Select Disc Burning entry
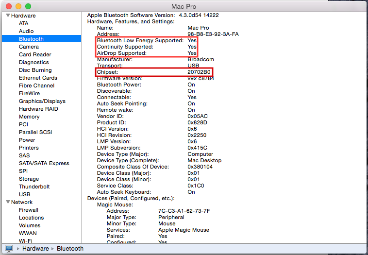 [x=35, y=70]
